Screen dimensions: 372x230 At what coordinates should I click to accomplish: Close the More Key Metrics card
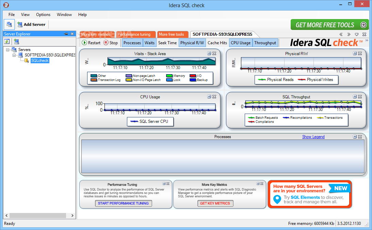tap(262, 183)
